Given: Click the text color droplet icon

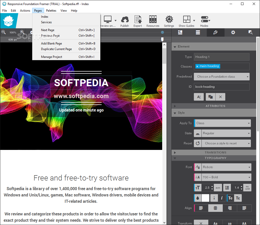Looking at the screenshot, I should 198,198.
